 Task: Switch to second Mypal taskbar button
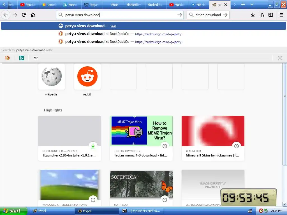pyautogui.click(x=97, y=211)
